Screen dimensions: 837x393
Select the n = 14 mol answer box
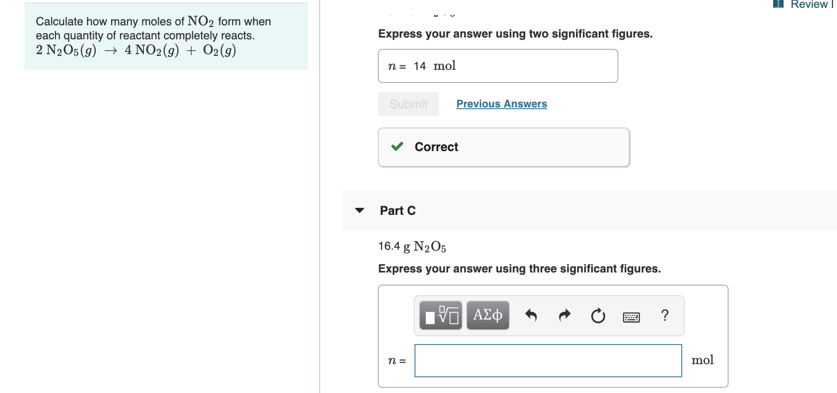coord(497,65)
